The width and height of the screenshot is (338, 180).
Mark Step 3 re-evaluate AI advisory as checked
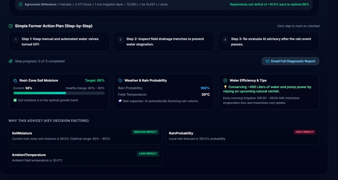(x=268, y=42)
